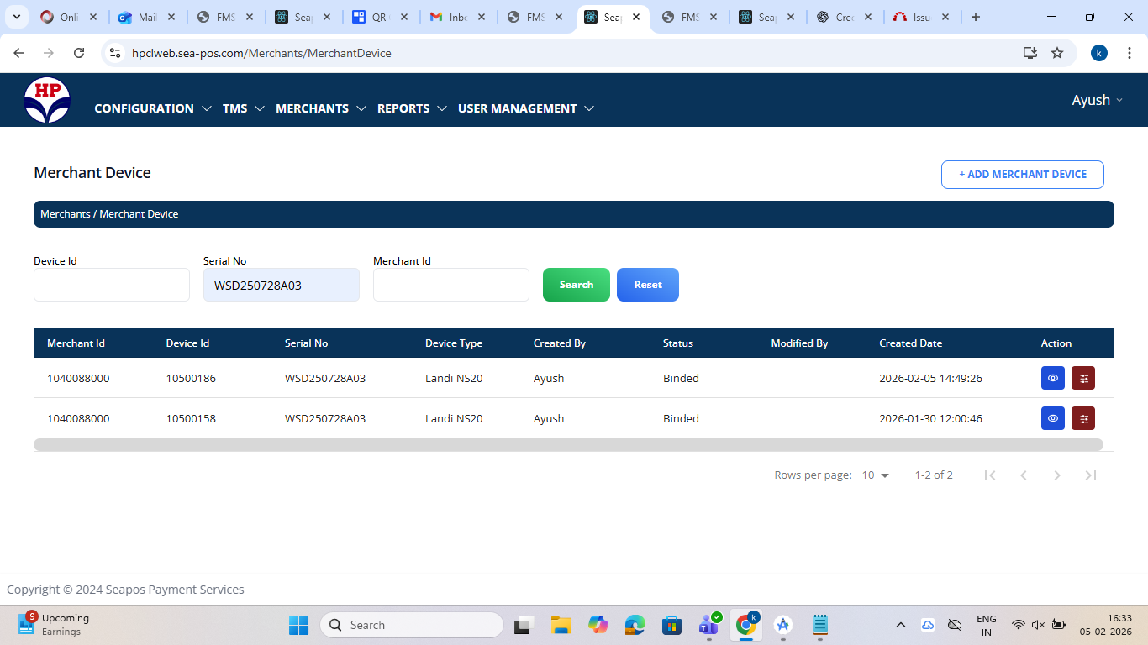Open the Reports menu
Screen dimensions: 1148x645
[410, 108]
